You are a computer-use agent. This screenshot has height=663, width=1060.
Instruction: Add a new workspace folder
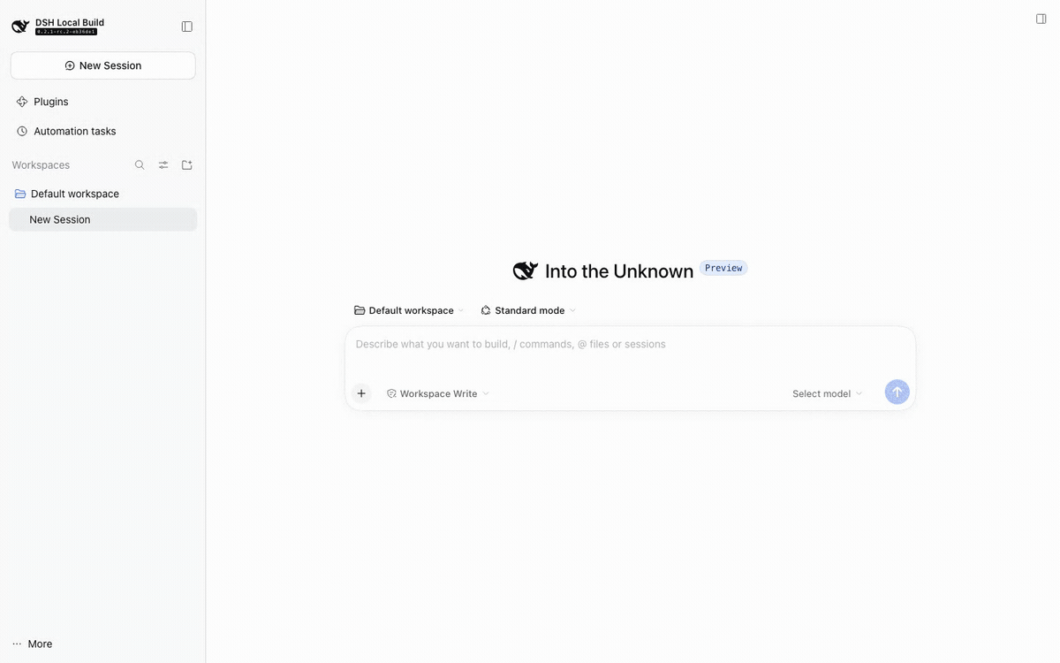click(x=187, y=165)
